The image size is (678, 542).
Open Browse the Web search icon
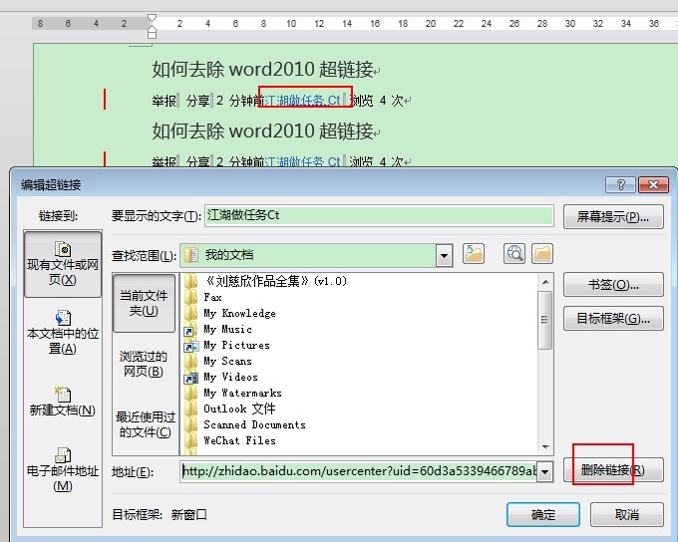pyautogui.click(x=514, y=254)
